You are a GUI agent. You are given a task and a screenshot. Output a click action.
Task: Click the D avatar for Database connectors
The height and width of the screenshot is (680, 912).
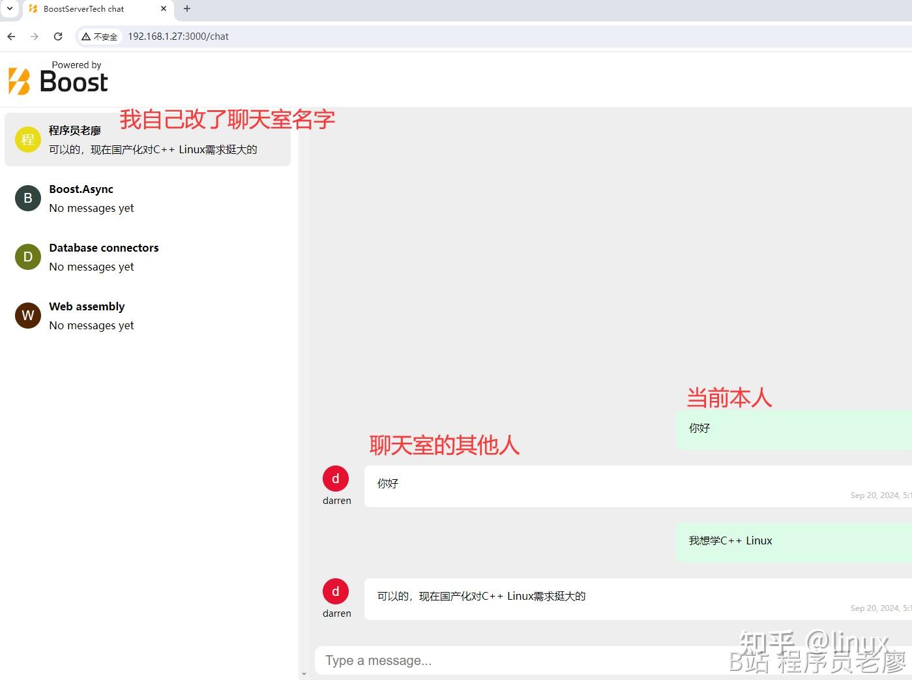(27, 256)
